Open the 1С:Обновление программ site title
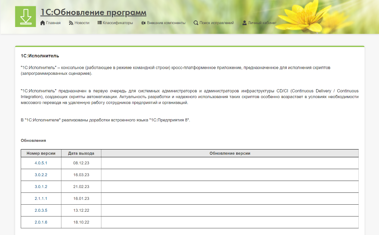Screen dimensions: 379x235 [x=93, y=13]
